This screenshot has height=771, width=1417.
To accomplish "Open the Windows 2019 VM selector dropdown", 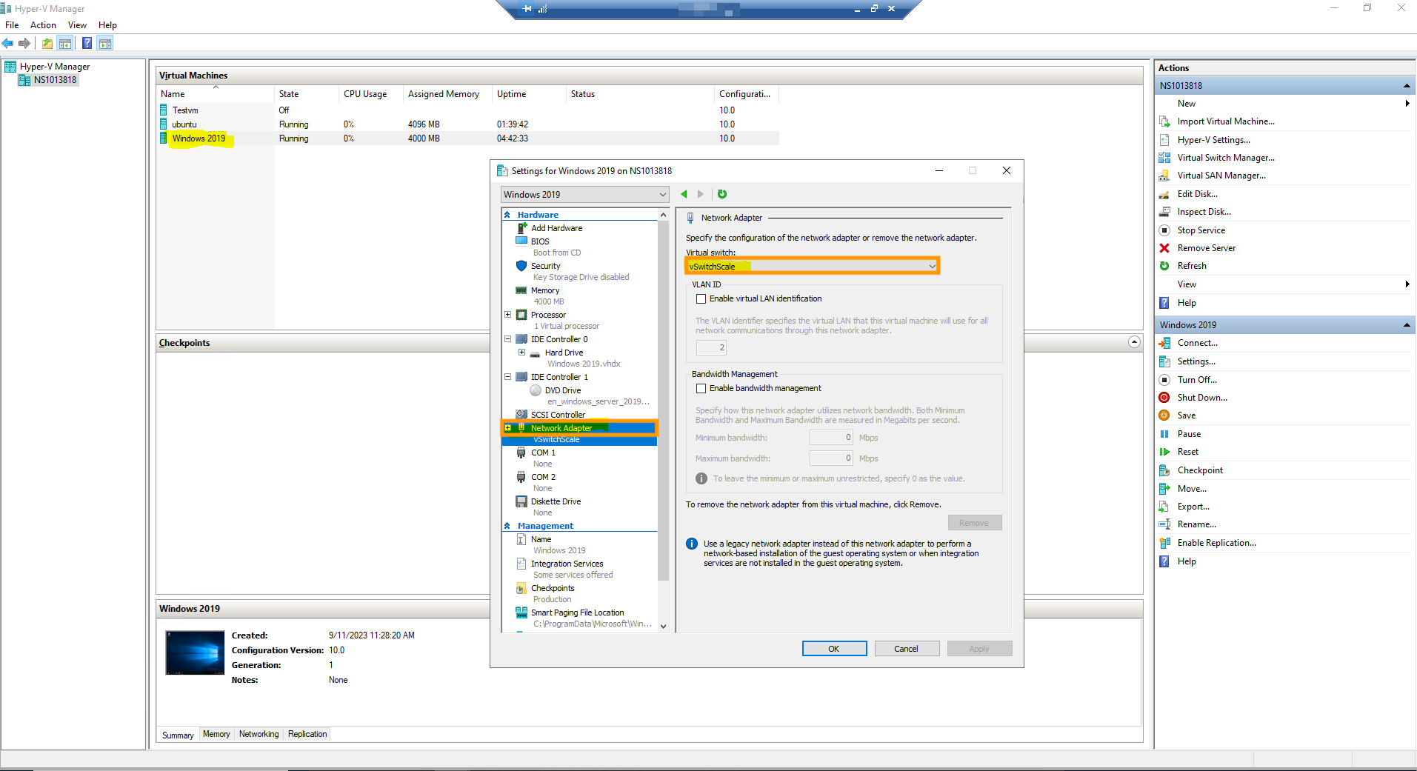I will point(585,194).
